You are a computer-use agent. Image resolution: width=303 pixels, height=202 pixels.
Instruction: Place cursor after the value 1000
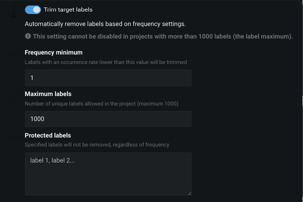(x=45, y=119)
